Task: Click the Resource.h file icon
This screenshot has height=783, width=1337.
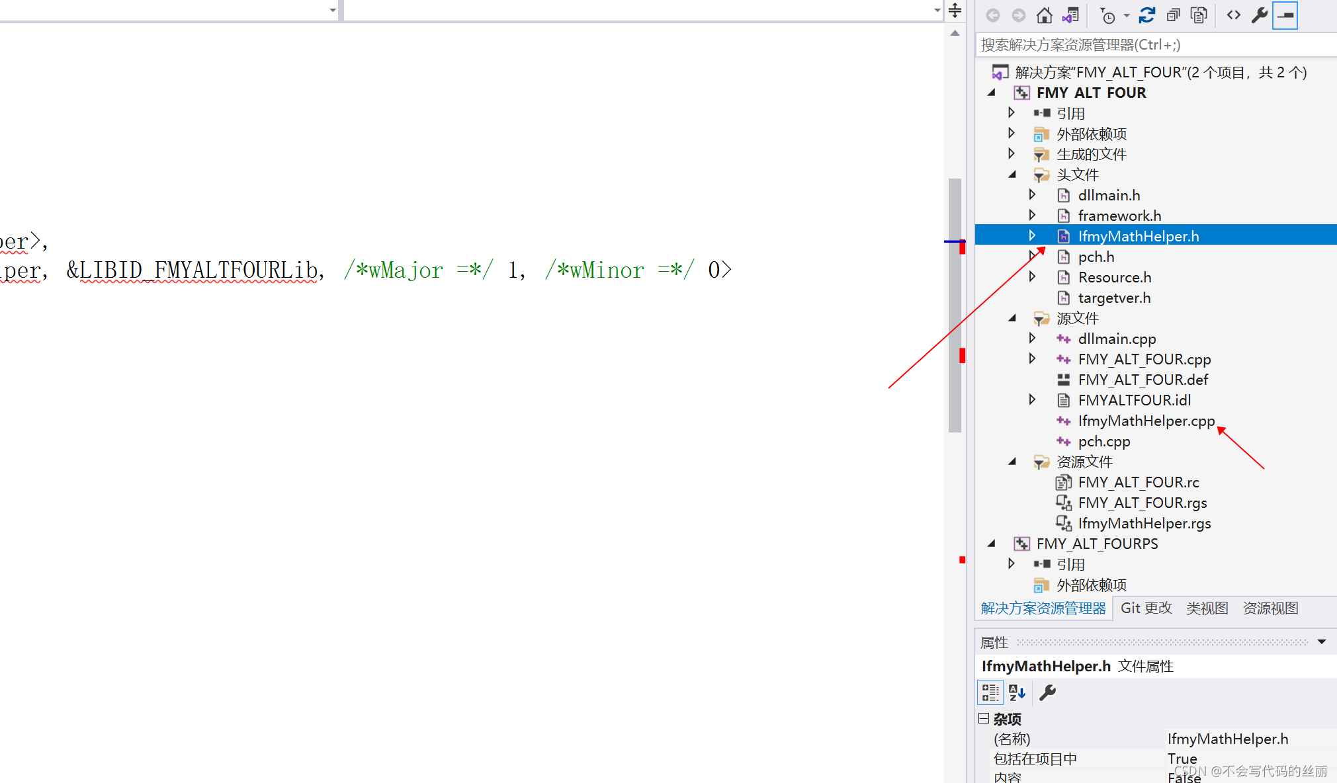Action: pos(1064,277)
